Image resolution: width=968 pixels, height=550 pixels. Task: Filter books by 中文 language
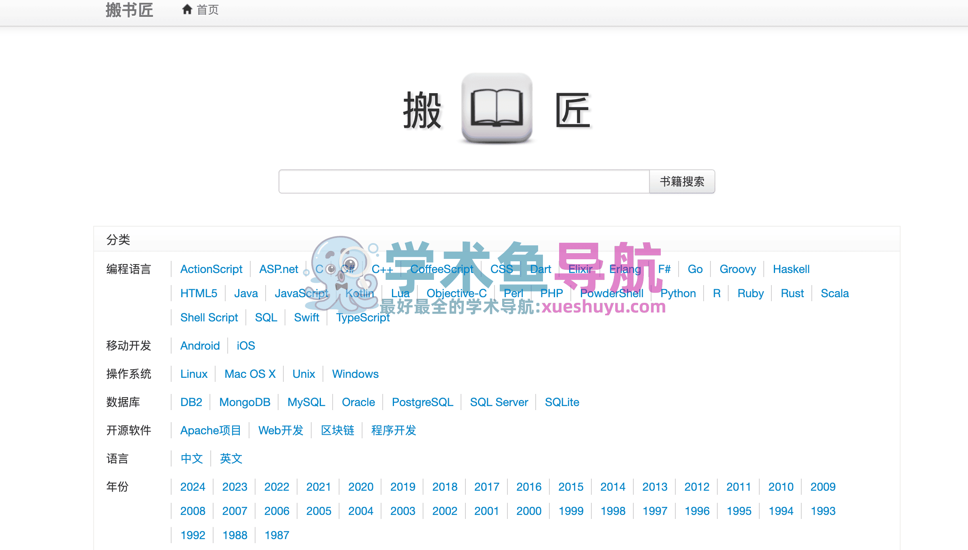tap(191, 458)
